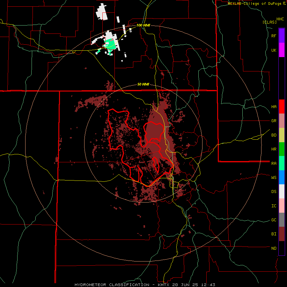This screenshot has width=287, height=287.
Task: Select the GR graupel color swatch
Action: coord(282,121)
